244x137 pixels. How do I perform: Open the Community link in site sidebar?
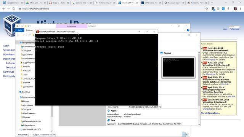point(9,76)
